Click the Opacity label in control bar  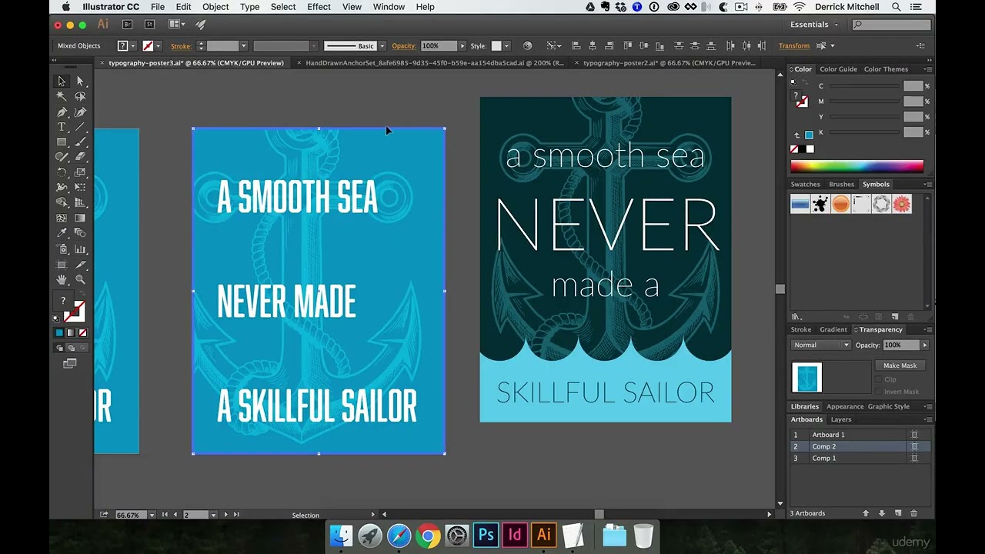[x=404, y=46]
